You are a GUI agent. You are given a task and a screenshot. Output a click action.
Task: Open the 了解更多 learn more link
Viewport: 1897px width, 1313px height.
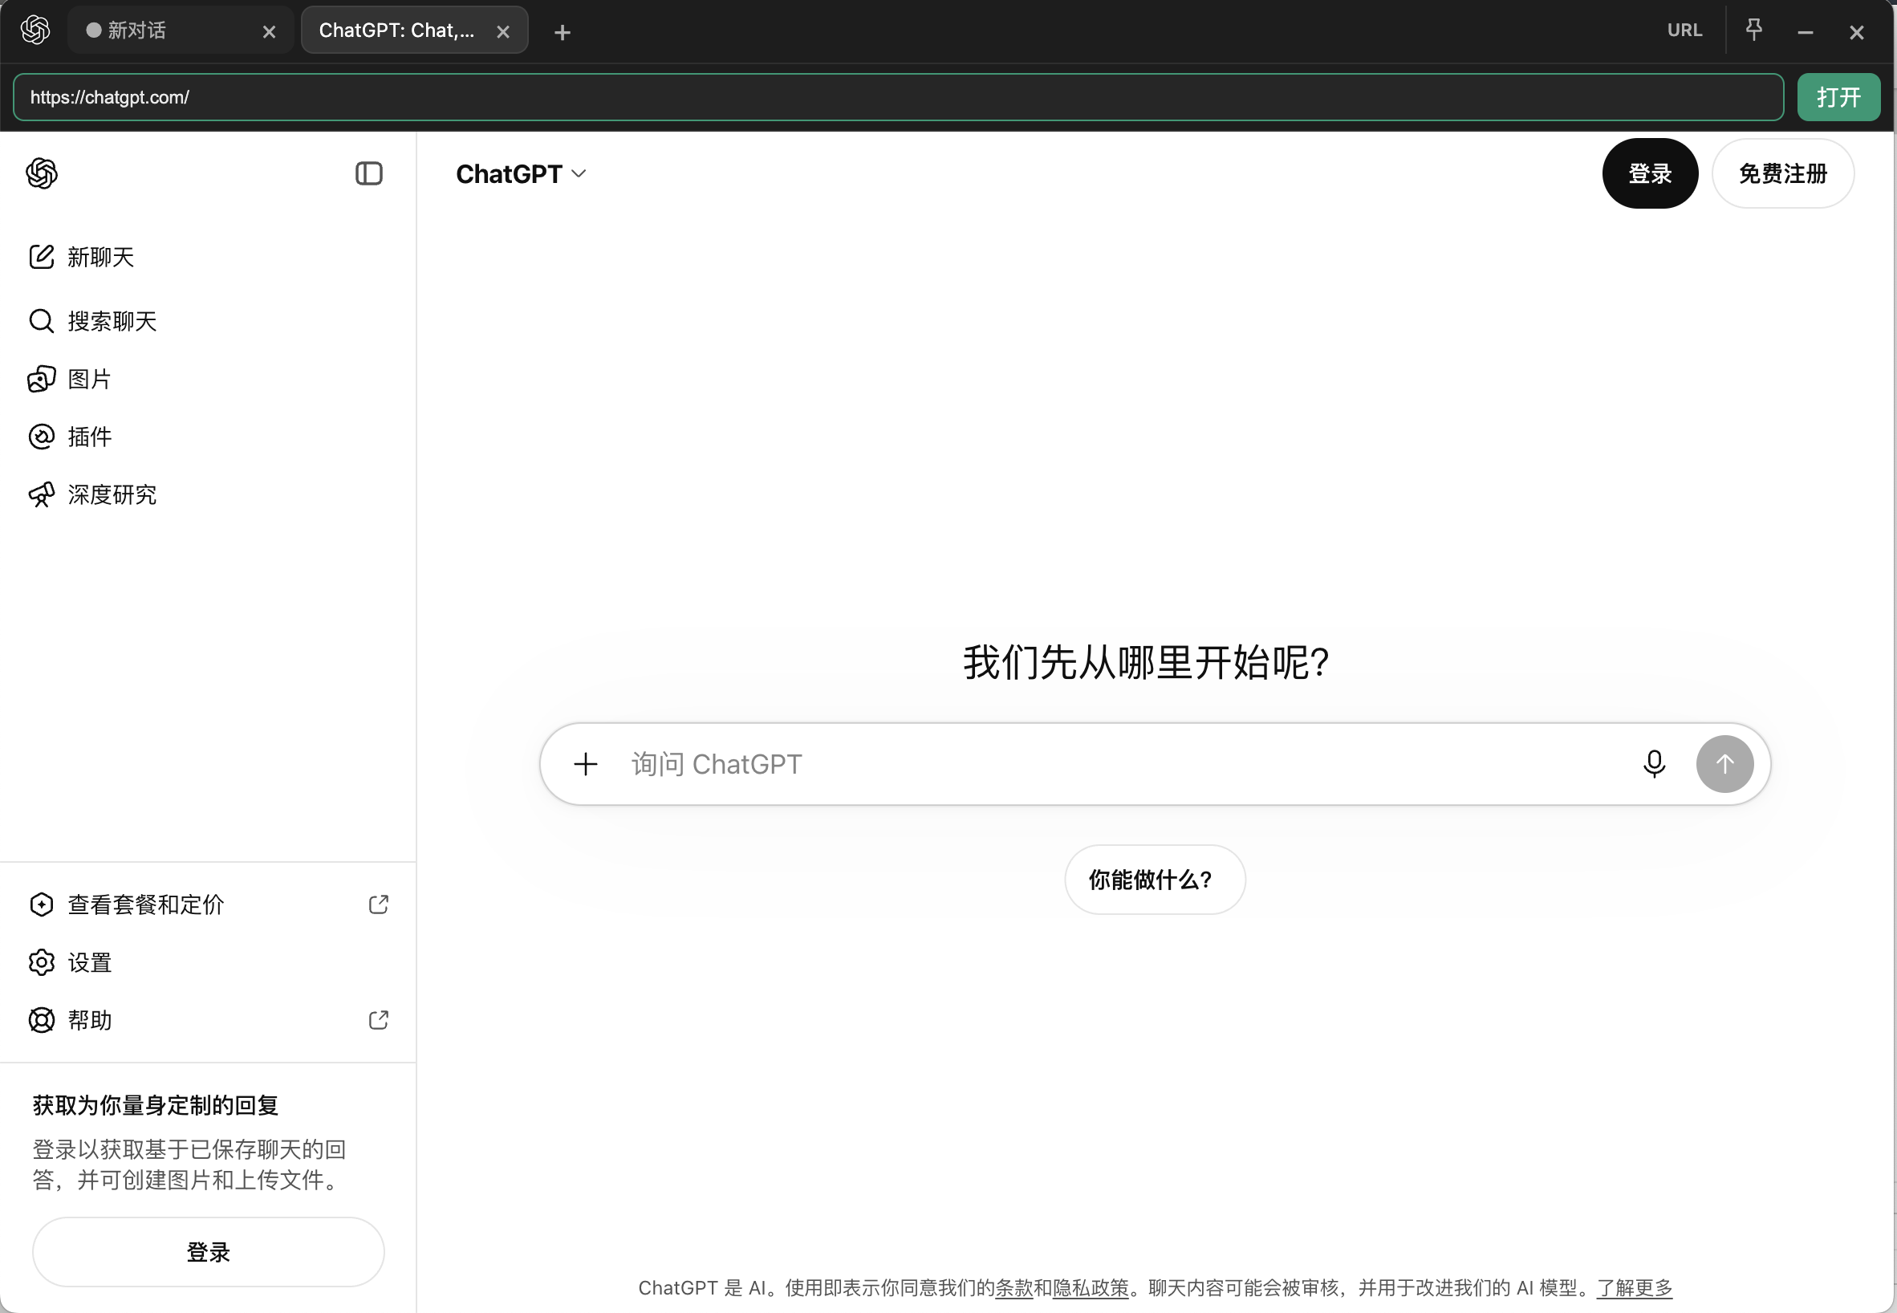click(1635, 1288)
